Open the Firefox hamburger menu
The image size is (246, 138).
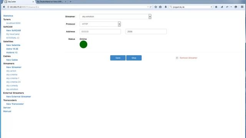point(242,7)
